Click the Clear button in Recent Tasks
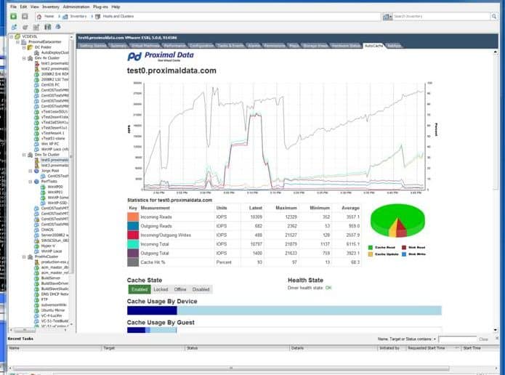 (483, 339)
